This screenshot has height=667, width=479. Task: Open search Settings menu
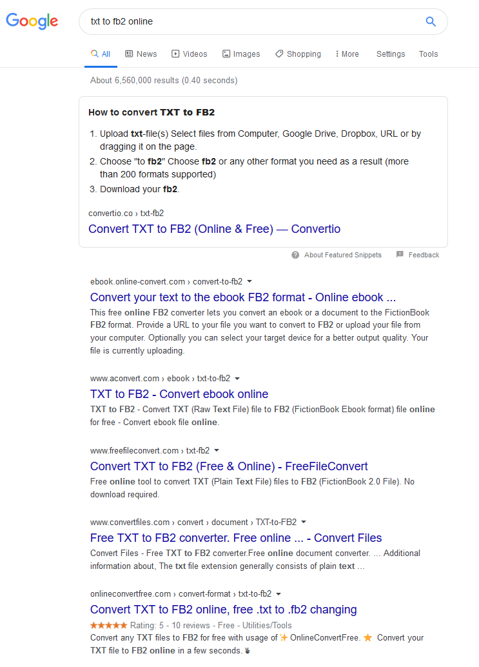click(391, 54)
